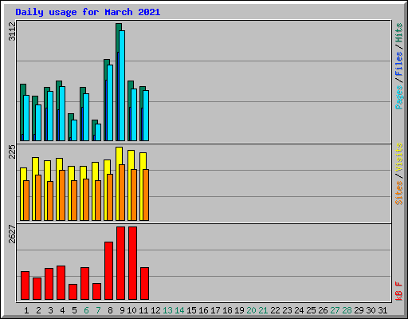Click the x-axis day label '4'
Viewport: 408px width, 319px height.
pyautogui.click(x=62, y=310)
